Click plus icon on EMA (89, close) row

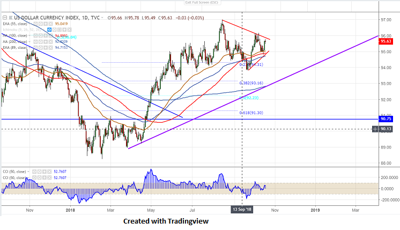point(46,47)
